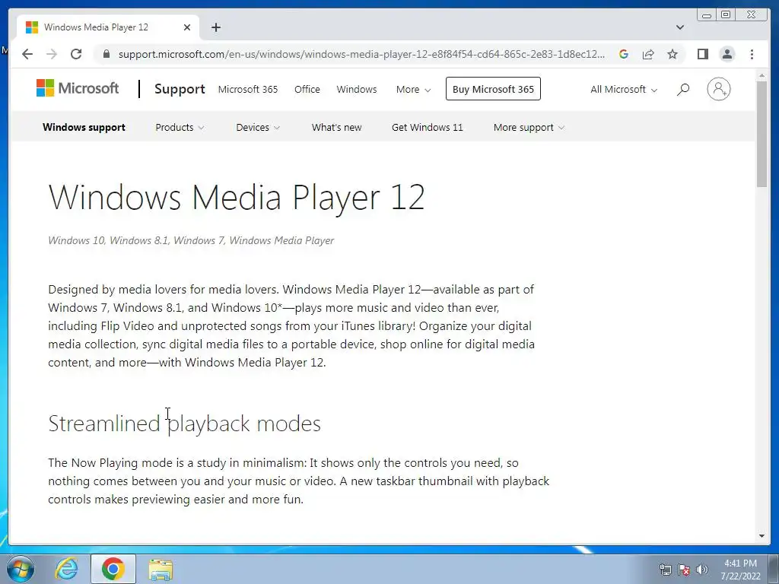This screenshot has width=779, height=584.
Task: Bookmark this page with star icon
Action: coord(672,54)
